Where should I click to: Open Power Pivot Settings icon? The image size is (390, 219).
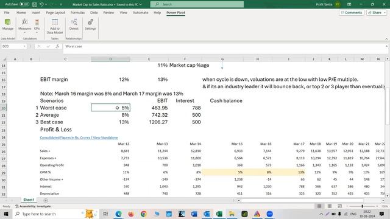click(x=90, y=24)
